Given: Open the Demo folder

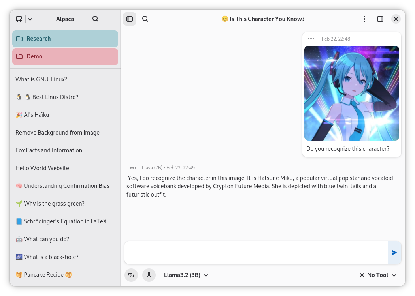Looking at the screenshot, I should 65,56.
